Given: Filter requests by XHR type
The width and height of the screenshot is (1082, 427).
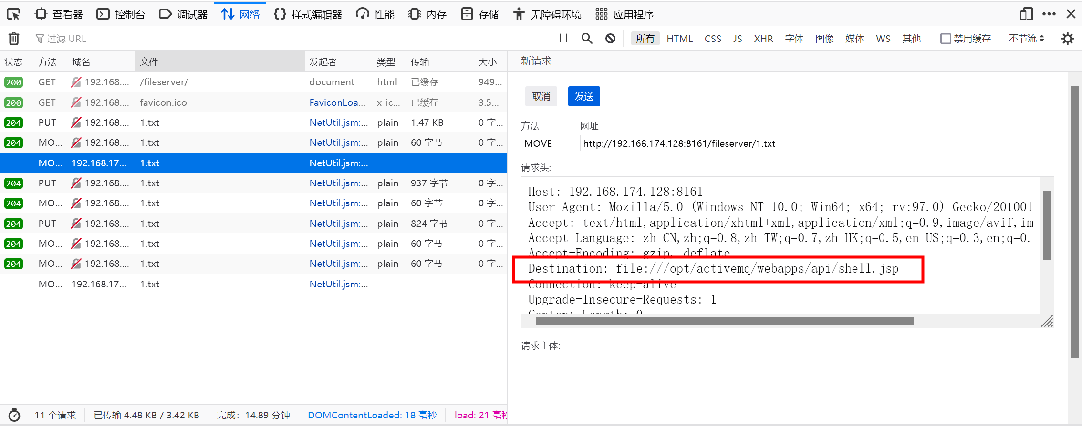Looking at the screenshot, I should tap(763, 39).
